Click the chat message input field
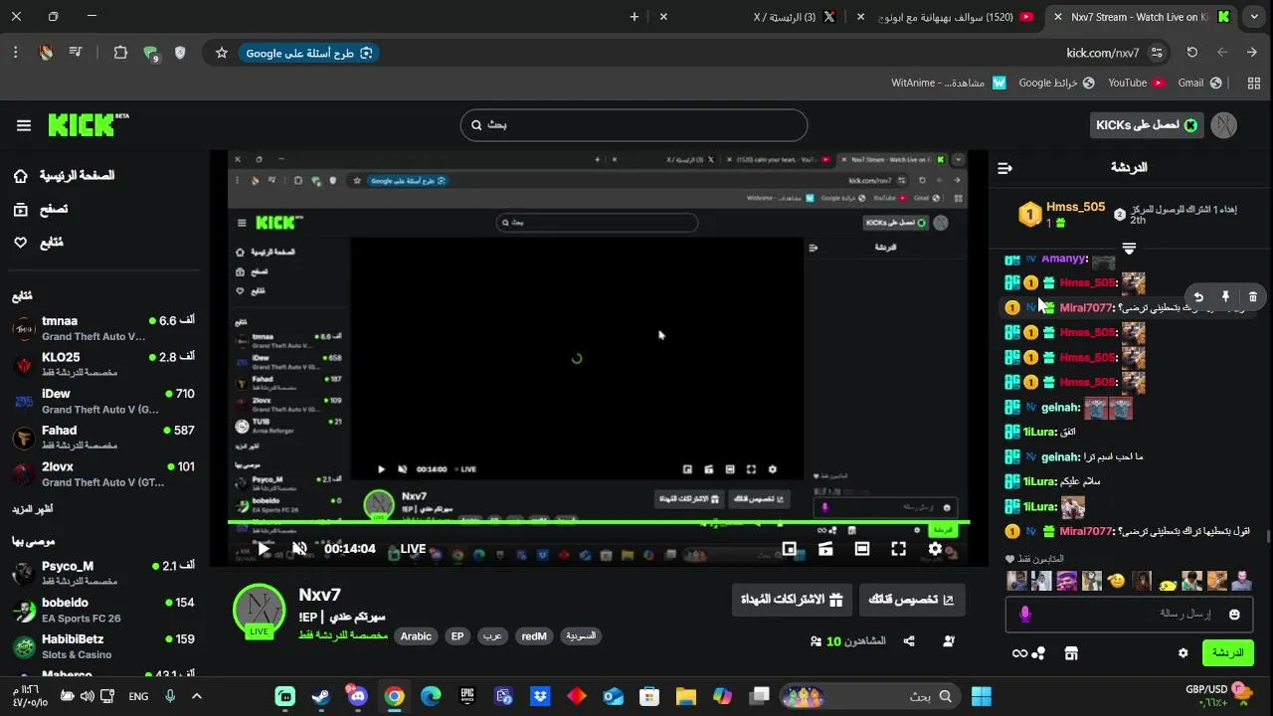 (x=1131, y=615)
